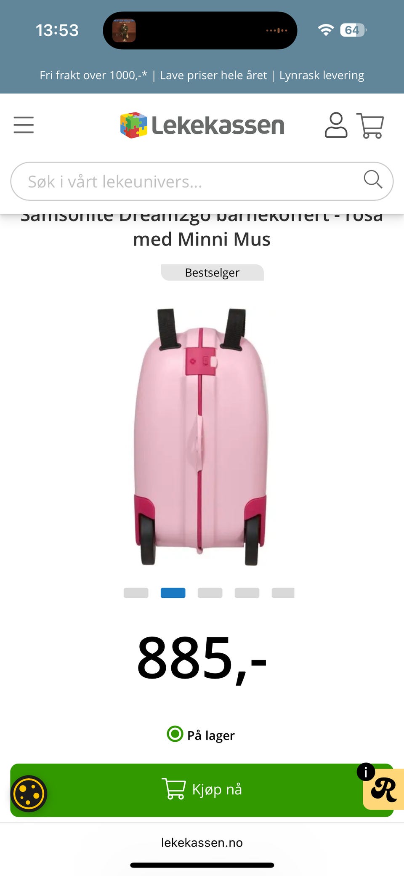Select the third image carousel indicator
This screenshot has width=404, height=876.
(x=210, y=593)
